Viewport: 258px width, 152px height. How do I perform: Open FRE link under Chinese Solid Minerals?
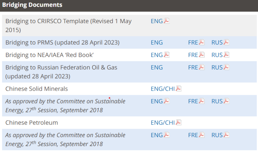click(193, 101)
